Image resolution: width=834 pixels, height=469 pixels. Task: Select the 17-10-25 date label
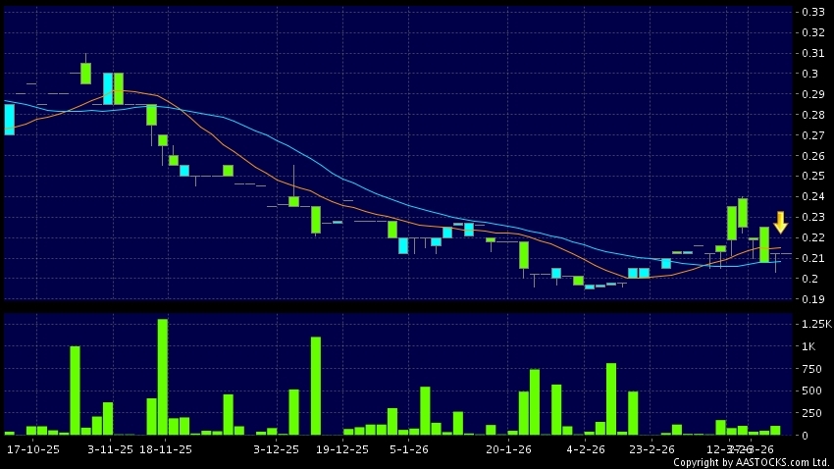pyautogui.click(x=32, y=449)
